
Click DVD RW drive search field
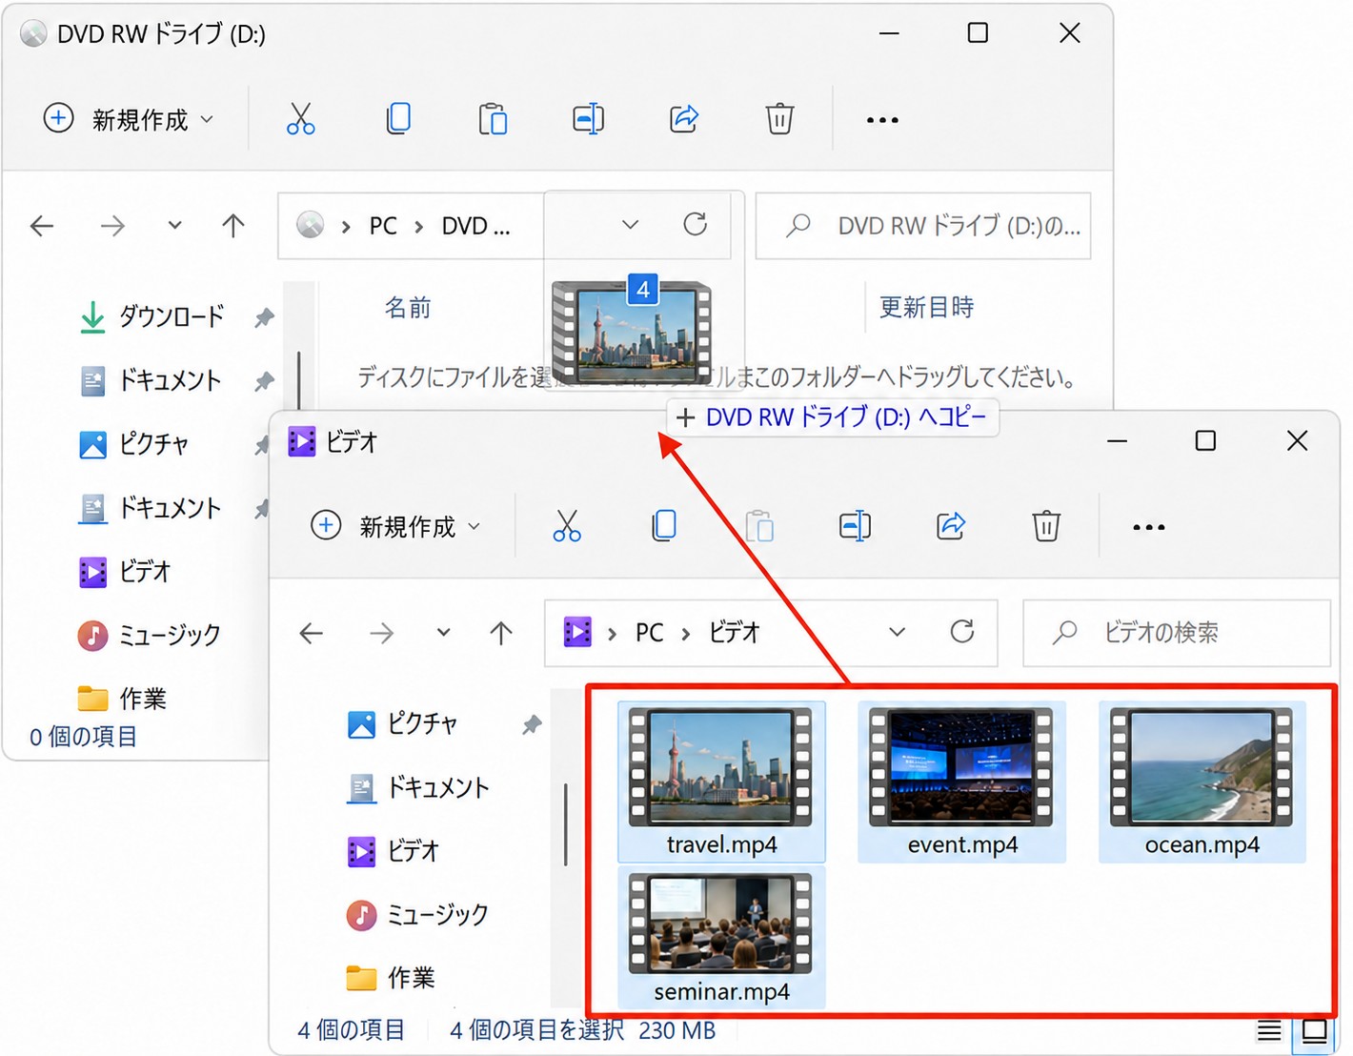922,226
